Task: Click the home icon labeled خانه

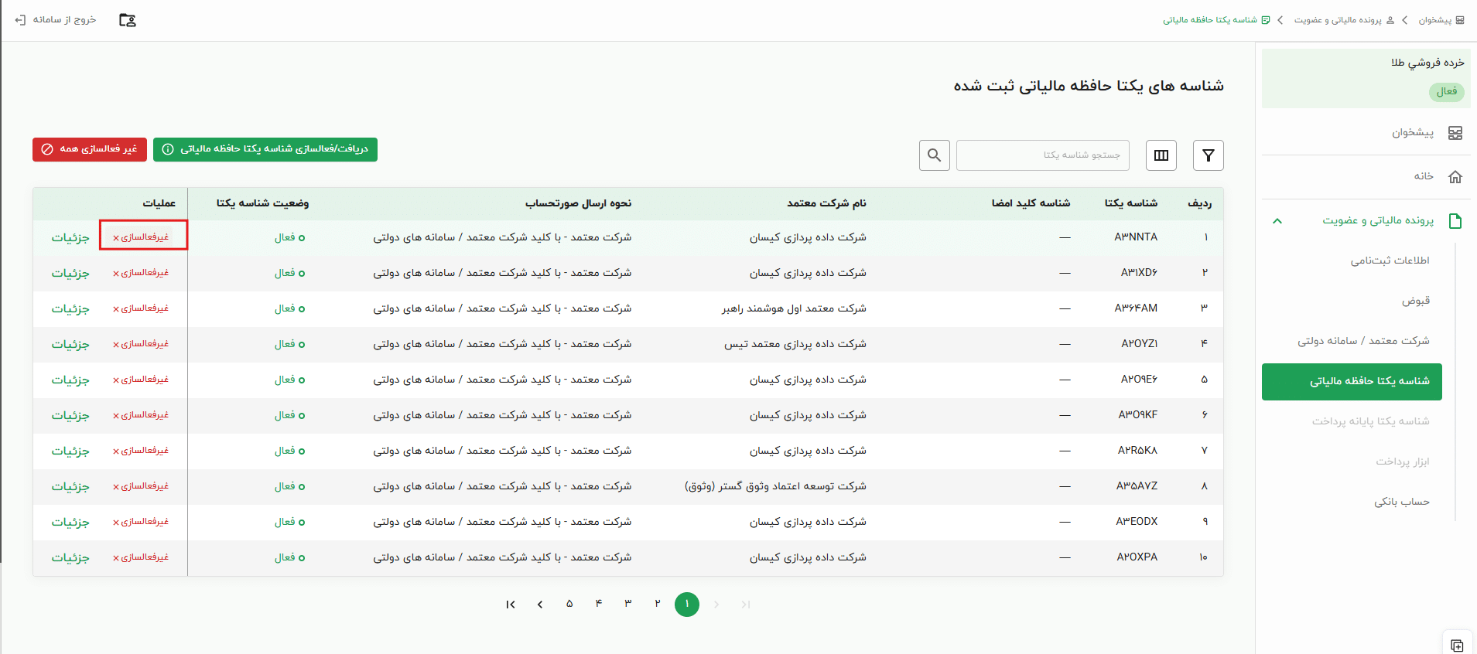Action: [1455, 177]
